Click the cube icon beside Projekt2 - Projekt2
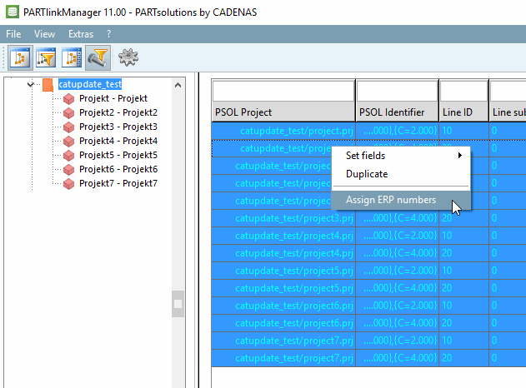 pos(68,113)
